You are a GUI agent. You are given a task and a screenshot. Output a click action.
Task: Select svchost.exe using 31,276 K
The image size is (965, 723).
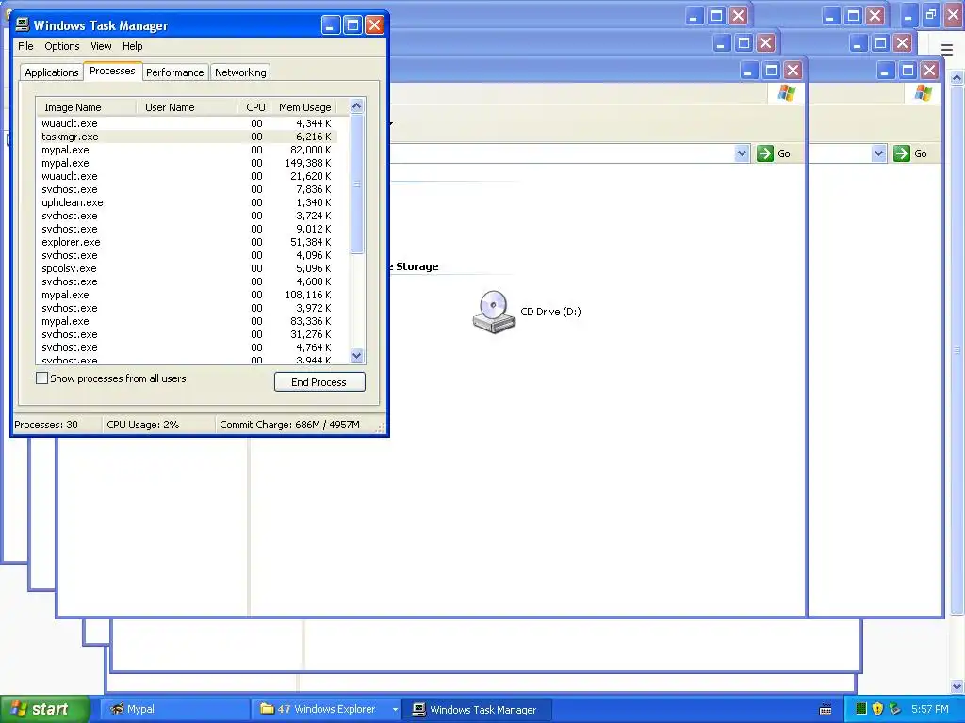(188, 334)
